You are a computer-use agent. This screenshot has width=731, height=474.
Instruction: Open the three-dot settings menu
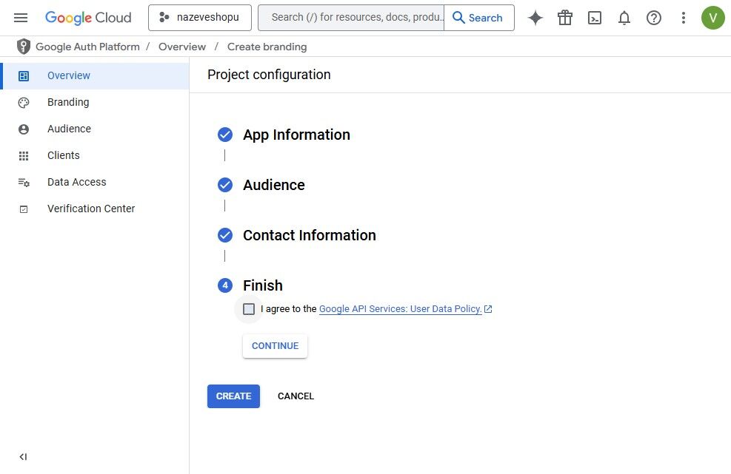pyautogui.click(x=683, y=18)
